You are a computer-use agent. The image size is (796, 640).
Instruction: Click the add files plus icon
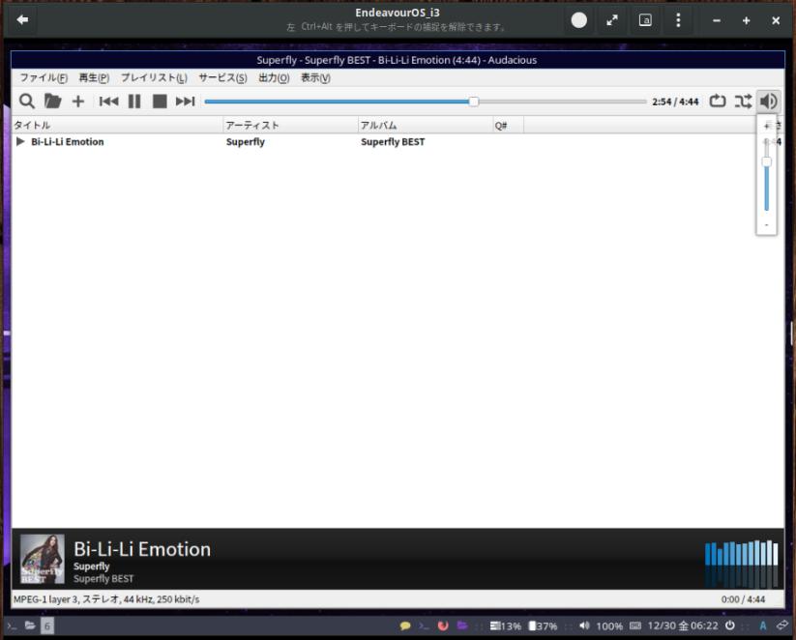coord(78,102)
